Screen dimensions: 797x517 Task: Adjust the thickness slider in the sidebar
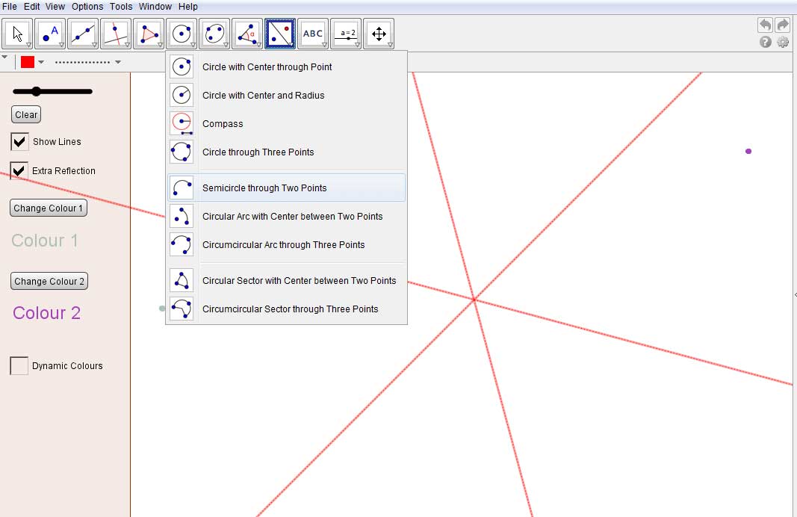[37, 93]
